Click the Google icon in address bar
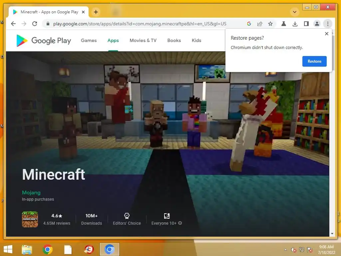The width and height of the screenshot is (341, 256). click(x=249, y=24)
